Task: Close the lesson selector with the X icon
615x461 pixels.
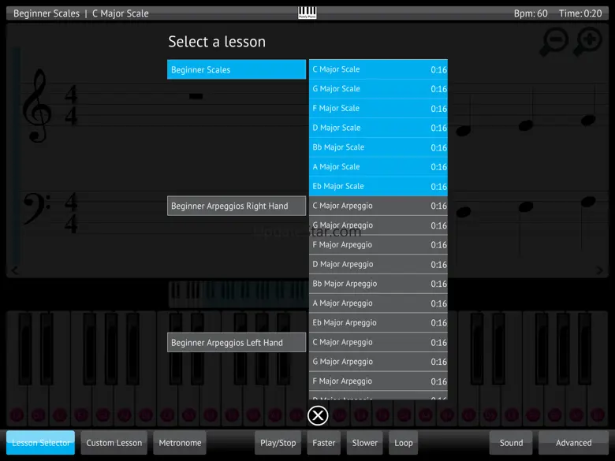Action: click(318, 415)
